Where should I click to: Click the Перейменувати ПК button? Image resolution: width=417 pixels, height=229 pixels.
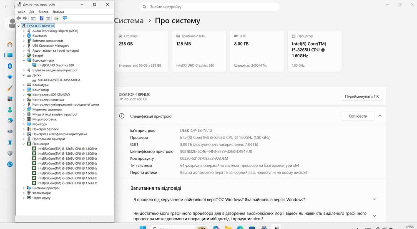[x=362, y=96]
